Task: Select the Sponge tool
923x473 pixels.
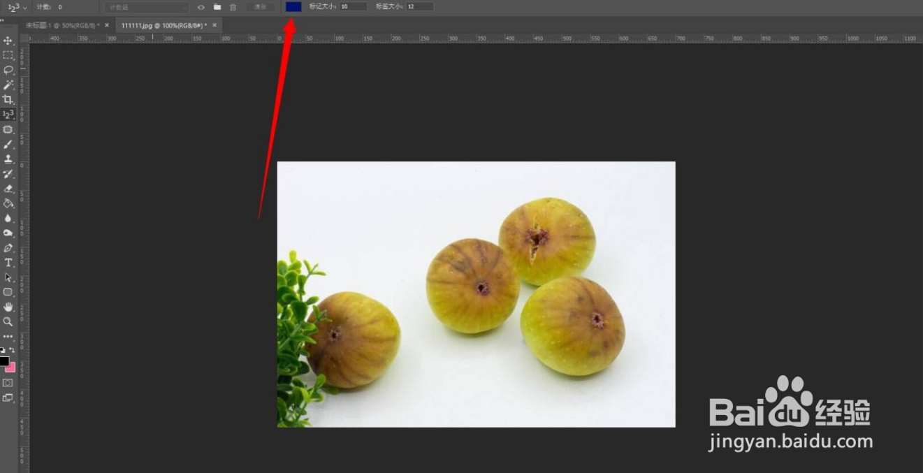Action: pyautogui.click(x=8, y=233)
